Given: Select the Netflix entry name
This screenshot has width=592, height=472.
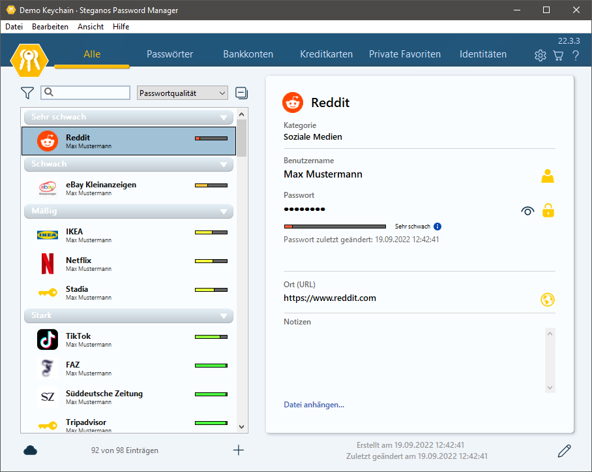Looking at the screenshot, I should (78, 260).
